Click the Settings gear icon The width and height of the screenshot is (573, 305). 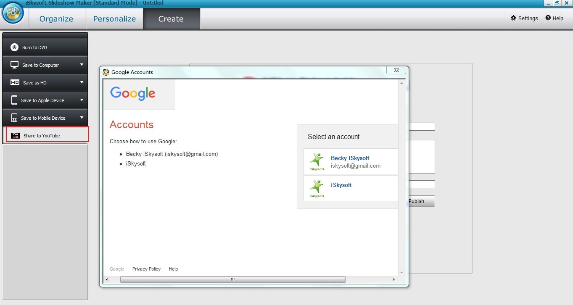[x=513, y=18]
